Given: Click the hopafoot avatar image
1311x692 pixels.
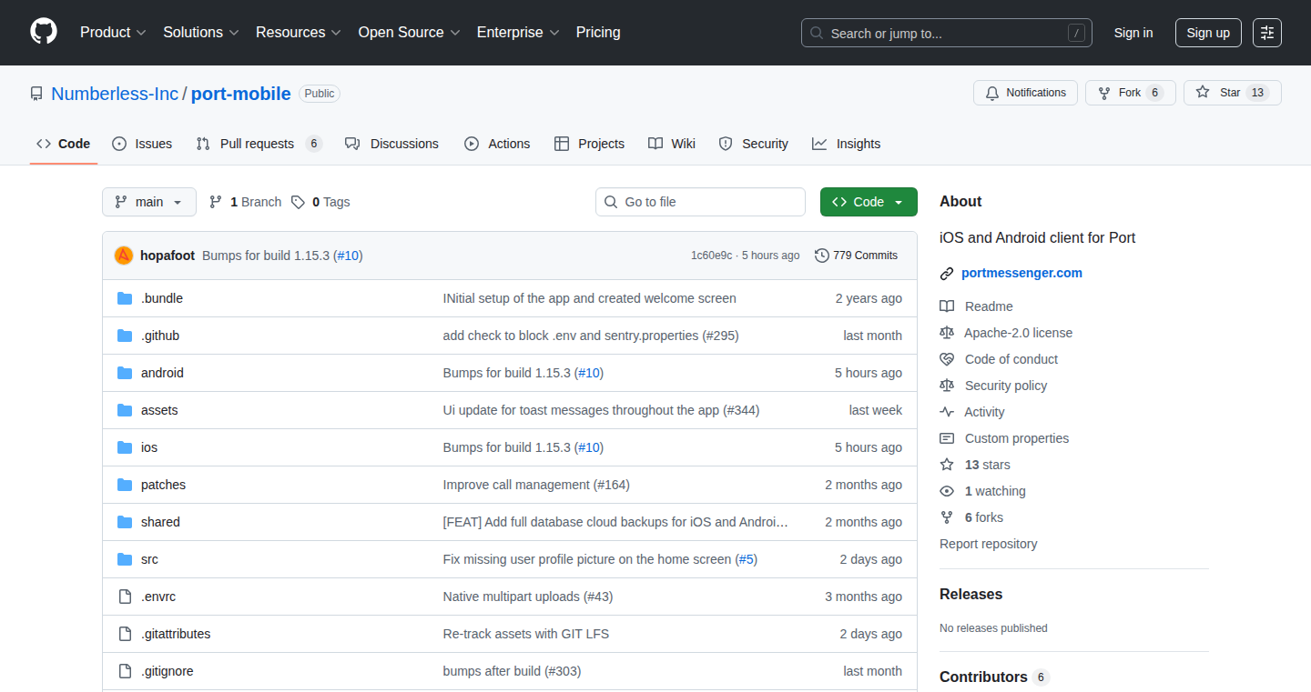Looking at the screenshot, I should (x=124, y=256).
